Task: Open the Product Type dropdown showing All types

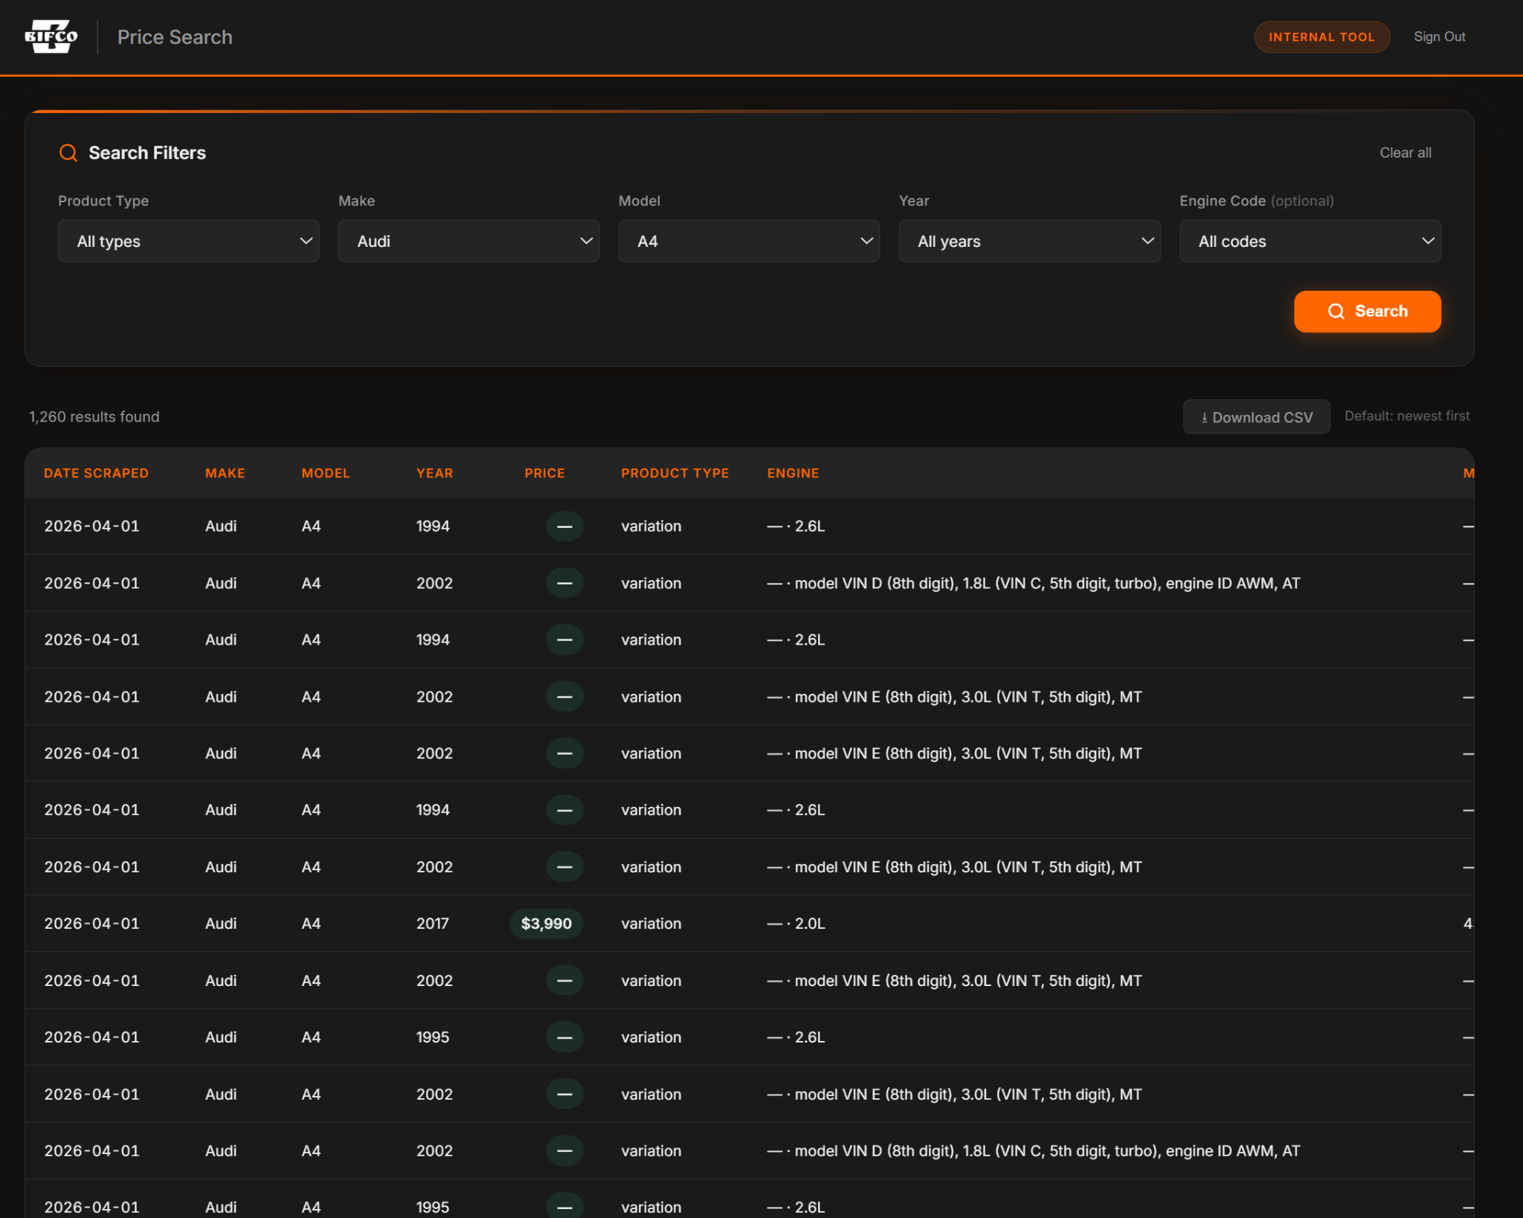Action: click(188, 241)
